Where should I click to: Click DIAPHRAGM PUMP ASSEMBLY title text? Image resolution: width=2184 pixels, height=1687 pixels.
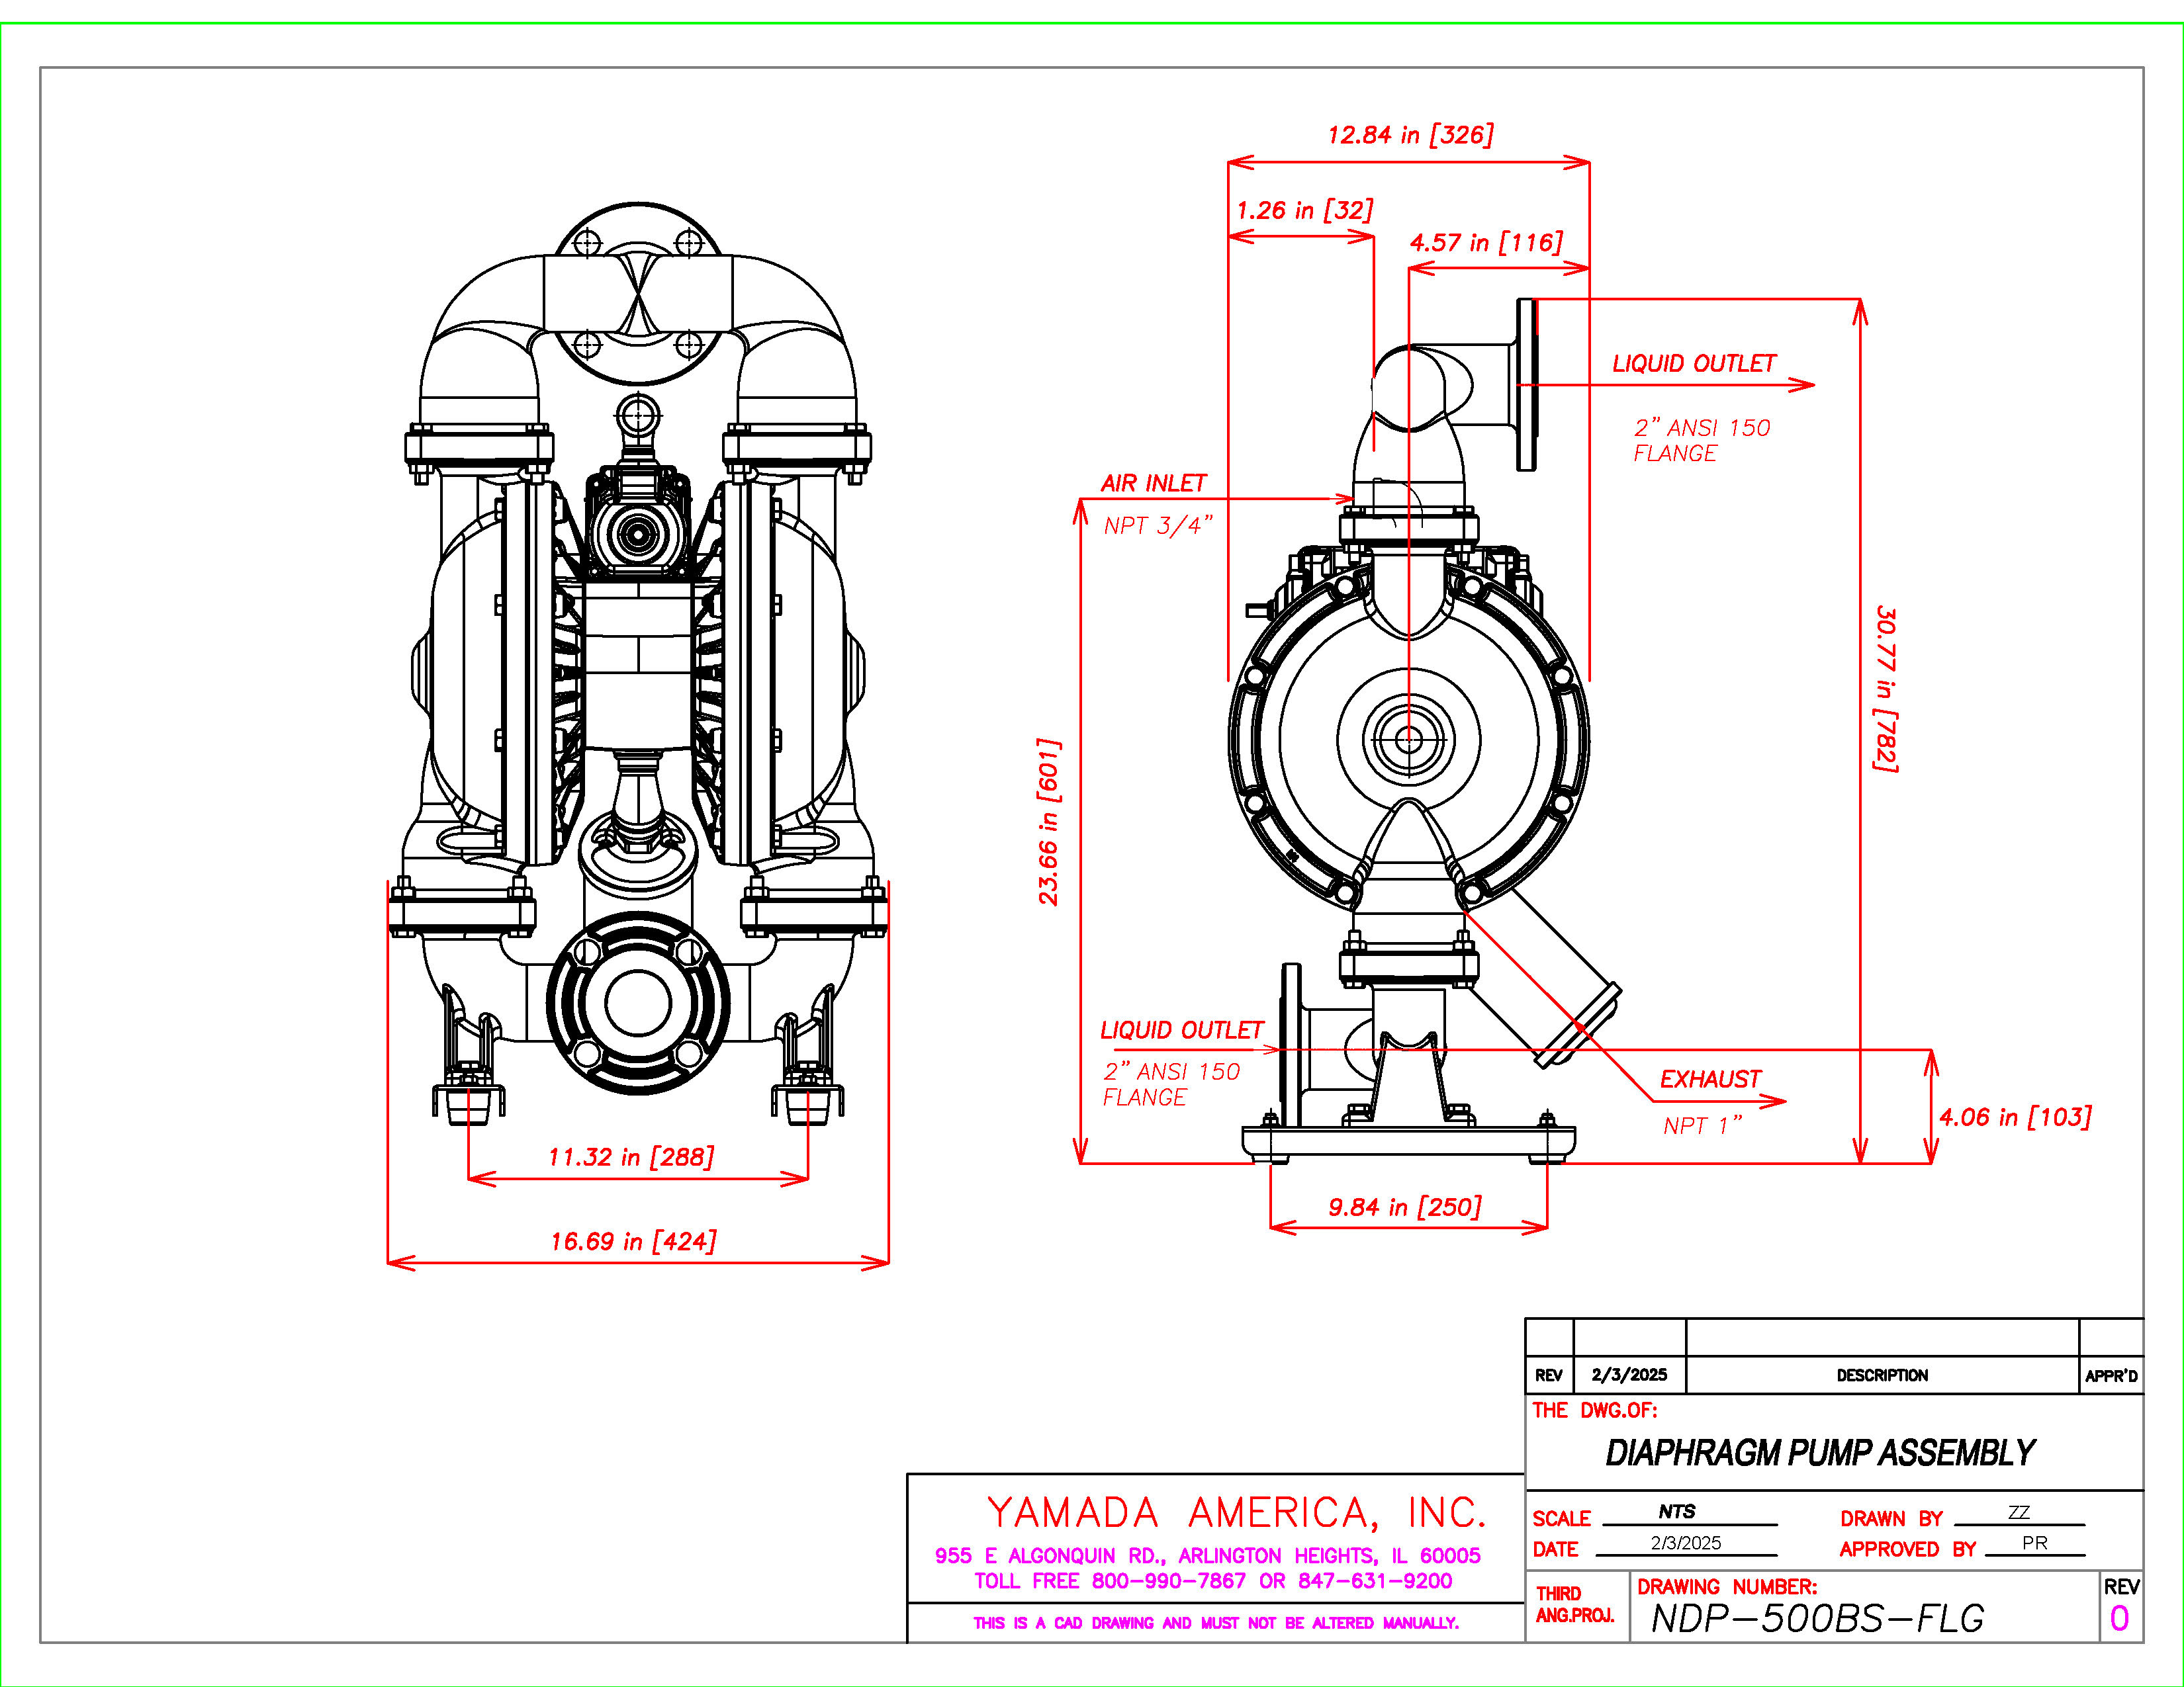1819,1452
